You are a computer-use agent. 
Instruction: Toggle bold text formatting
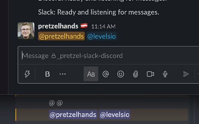point(47,74)
